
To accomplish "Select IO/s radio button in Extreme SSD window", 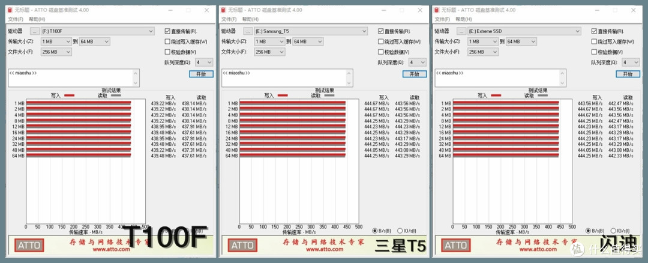I will point(613,231).
